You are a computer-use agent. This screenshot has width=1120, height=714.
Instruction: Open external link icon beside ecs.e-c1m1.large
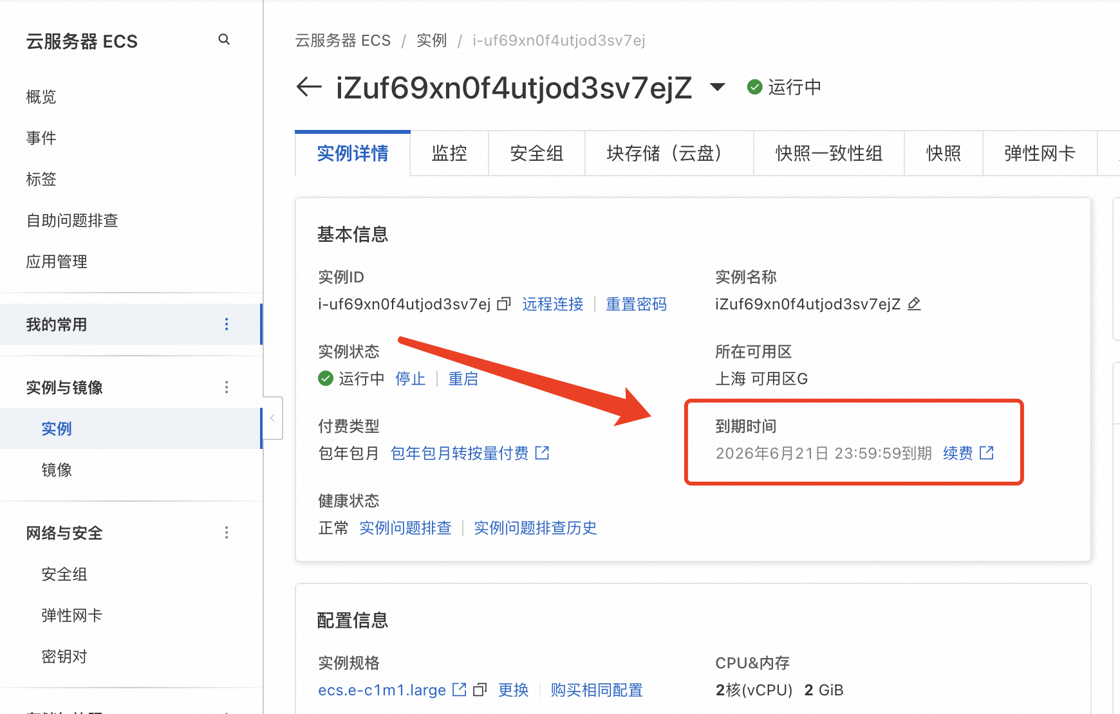(460, 690)
